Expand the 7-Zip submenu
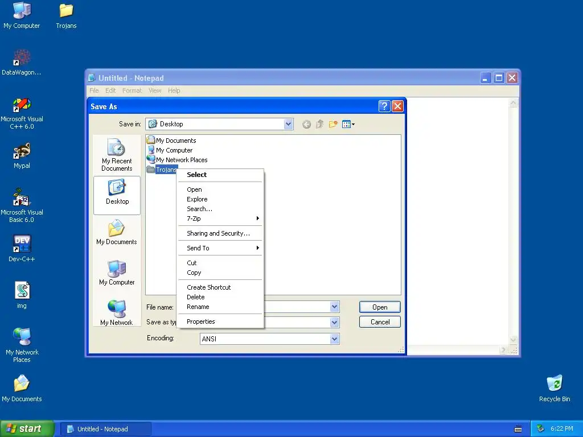Image resolution: width=583 pixels, height=437 pixels. click(x=220, y=218)
